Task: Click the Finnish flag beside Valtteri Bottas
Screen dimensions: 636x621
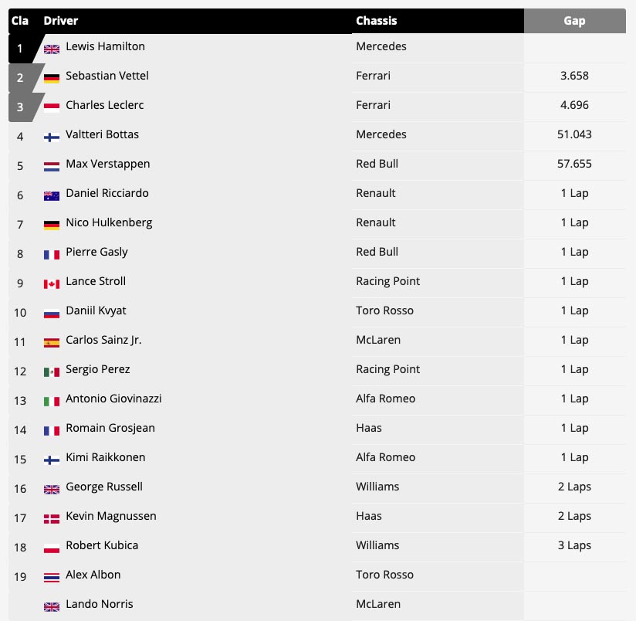Action: click(x=52, y=137)
